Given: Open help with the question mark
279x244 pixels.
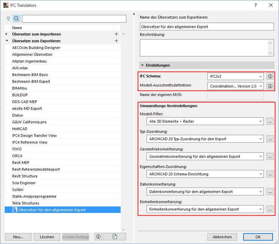Looking at the screenshot, I should (x=256, y=5).
